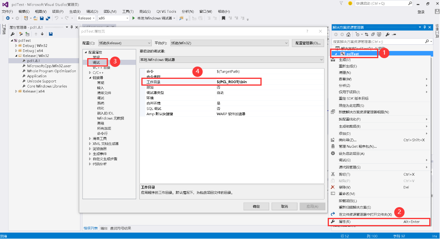440x239 pixels.
Task: Expand the C/C++ node in the dialog tree
Action: (90, 73)
